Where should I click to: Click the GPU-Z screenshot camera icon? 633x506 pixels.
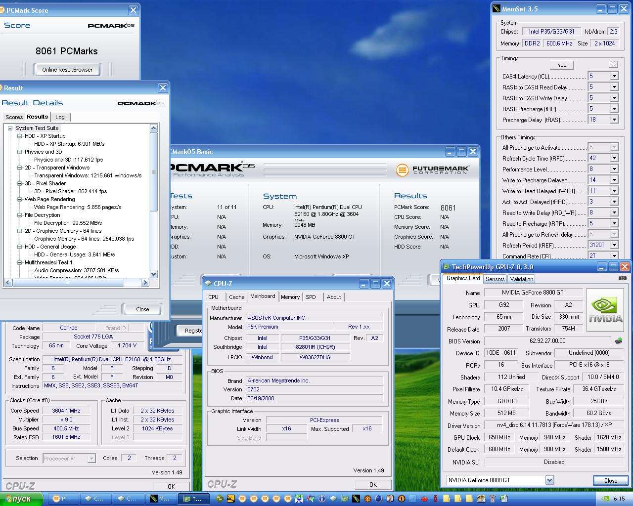coord(622,278)
